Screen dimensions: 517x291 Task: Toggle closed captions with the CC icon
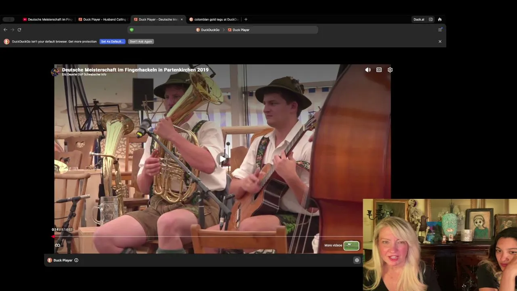(x=379, y=70)
